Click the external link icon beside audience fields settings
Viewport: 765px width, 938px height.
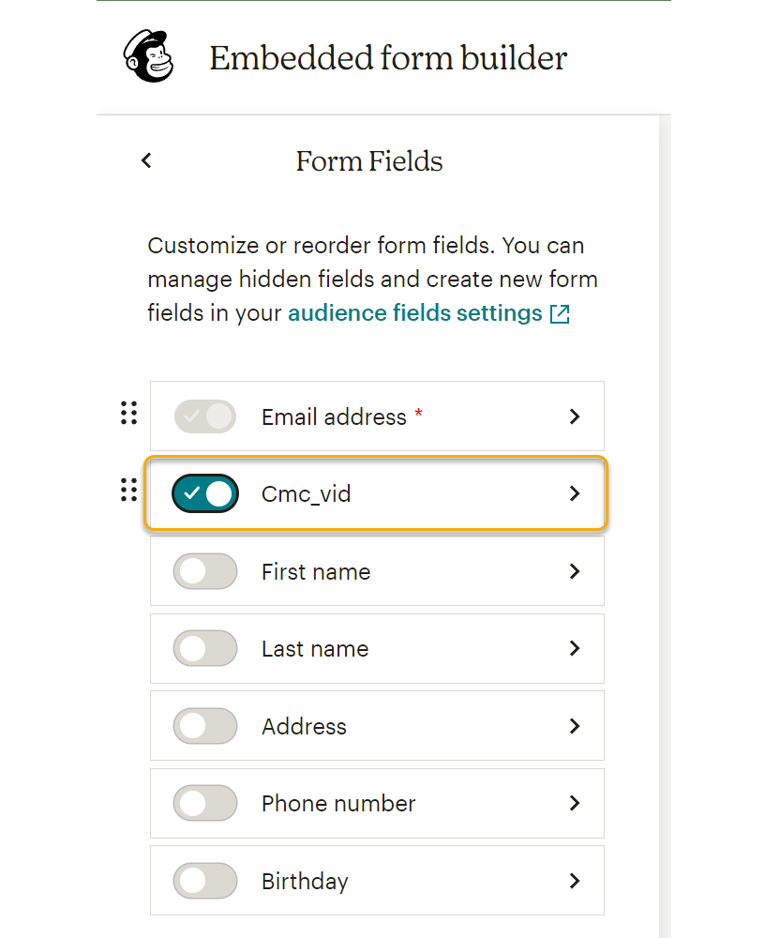coord(560,314)
